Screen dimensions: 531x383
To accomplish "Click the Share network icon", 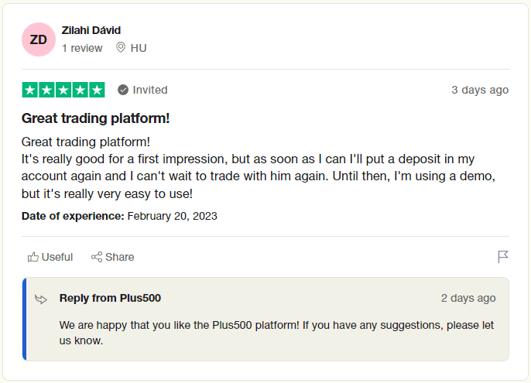I will [97, 257].
